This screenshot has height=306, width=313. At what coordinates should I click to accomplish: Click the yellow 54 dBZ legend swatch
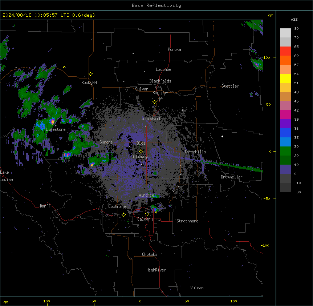[x=285, y=78]
